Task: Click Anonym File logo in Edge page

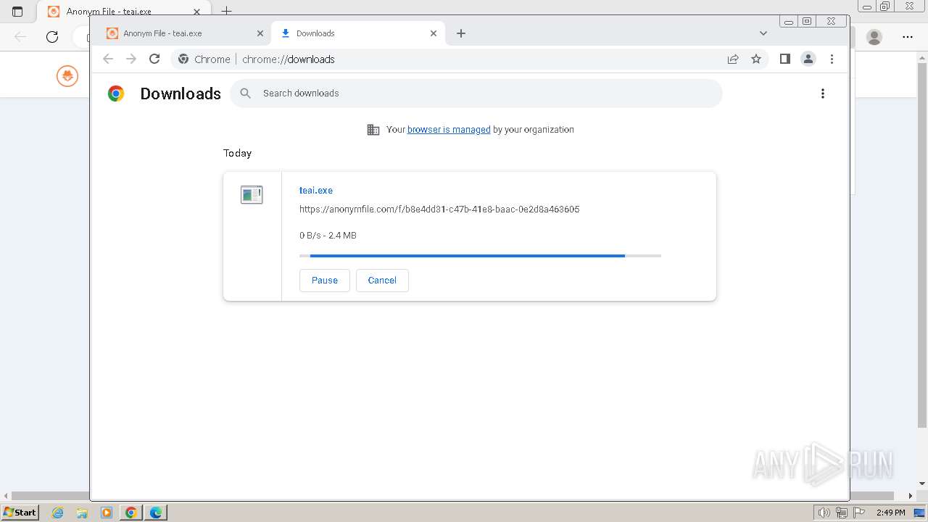Action: click(x=67, y=75)
